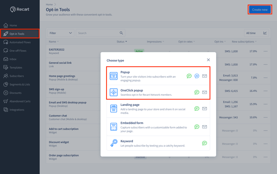The height and width of the screenshot is (174, 277).
Task: Click the Discounts percent icon
Action: [x=5, y=93]
